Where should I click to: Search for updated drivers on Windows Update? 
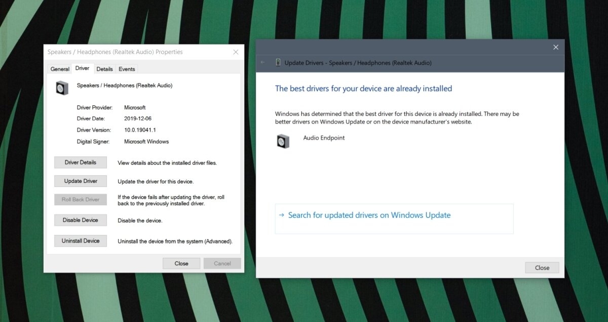point(369,215)
